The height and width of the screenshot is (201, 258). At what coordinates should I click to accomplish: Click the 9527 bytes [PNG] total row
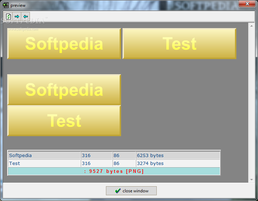[114, 171]
